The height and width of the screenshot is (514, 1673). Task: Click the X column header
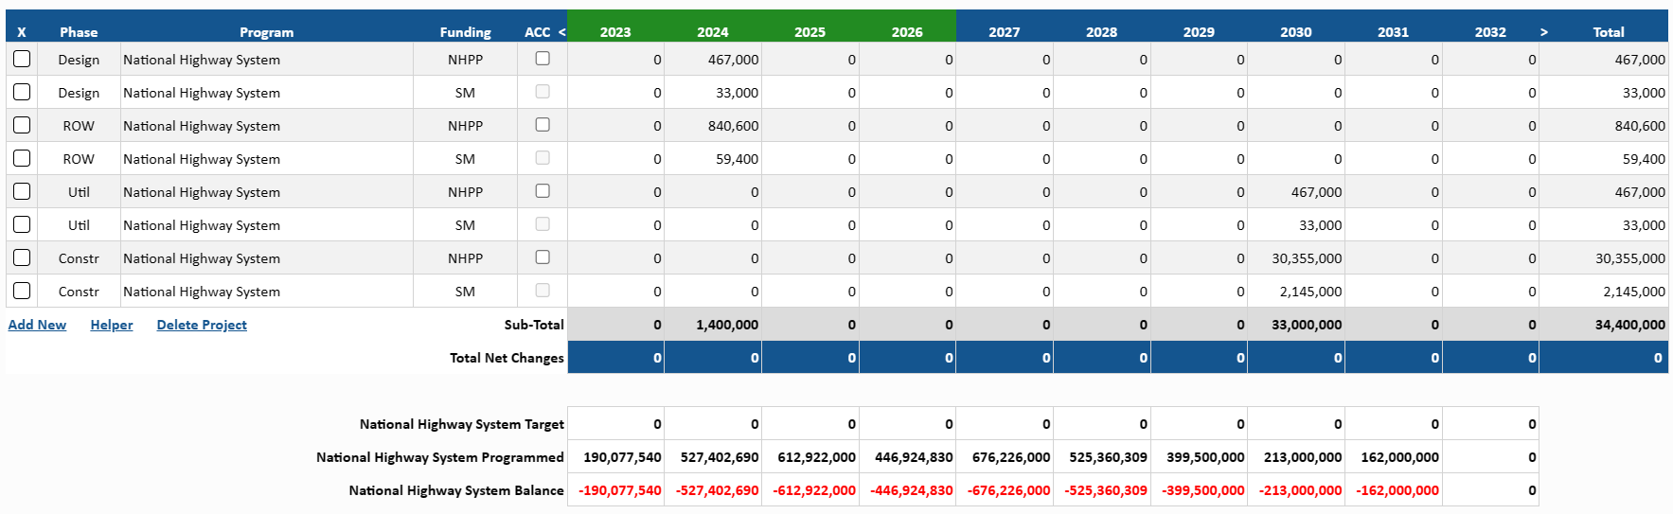(x=21, y=31)
